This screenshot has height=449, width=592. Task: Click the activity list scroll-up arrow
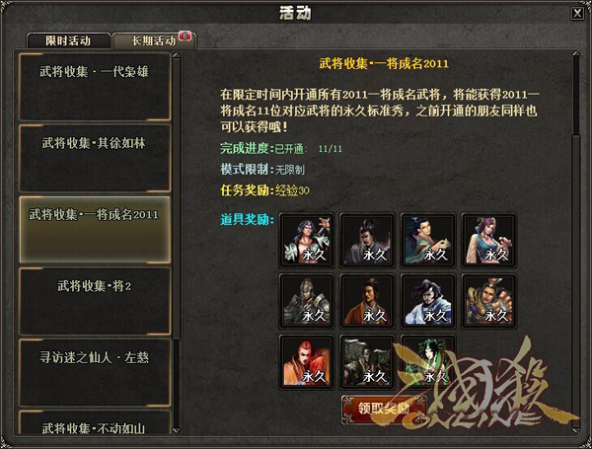(176, 56)
